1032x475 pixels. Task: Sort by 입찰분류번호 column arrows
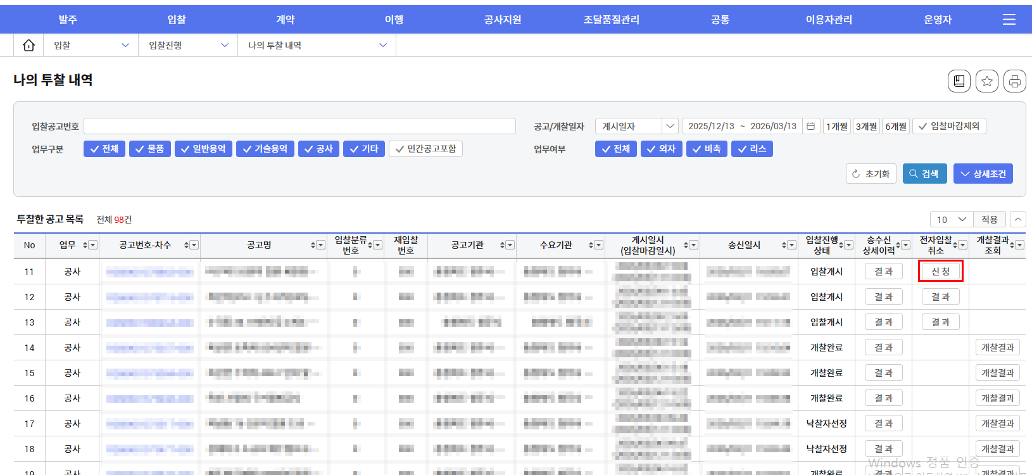pos(370,245)
